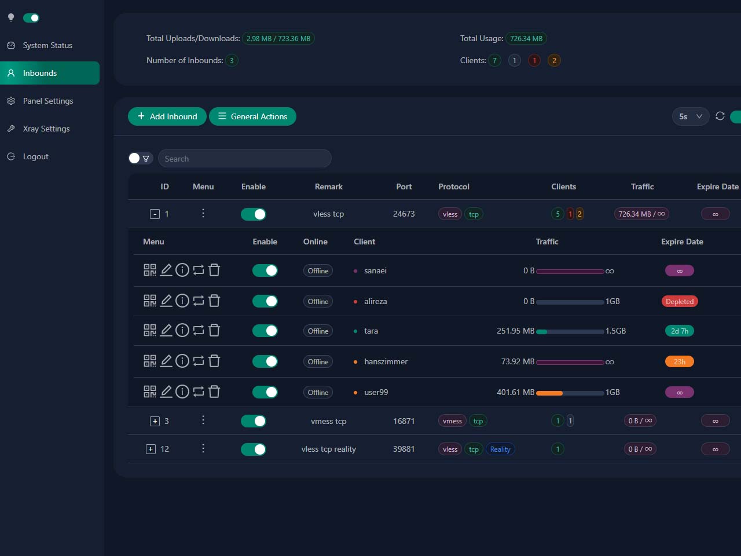Open three-dot menu for vless tcp inbound
Image resolution: width=741 pixels, height=556 pixels.
point(203,213)
